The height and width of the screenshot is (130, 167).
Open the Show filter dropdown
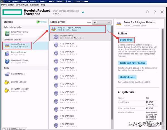click(102, 22)
